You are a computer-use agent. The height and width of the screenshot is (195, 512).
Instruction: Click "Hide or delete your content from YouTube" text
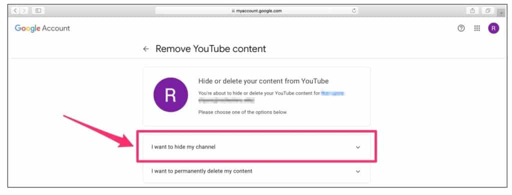(263, 81)
